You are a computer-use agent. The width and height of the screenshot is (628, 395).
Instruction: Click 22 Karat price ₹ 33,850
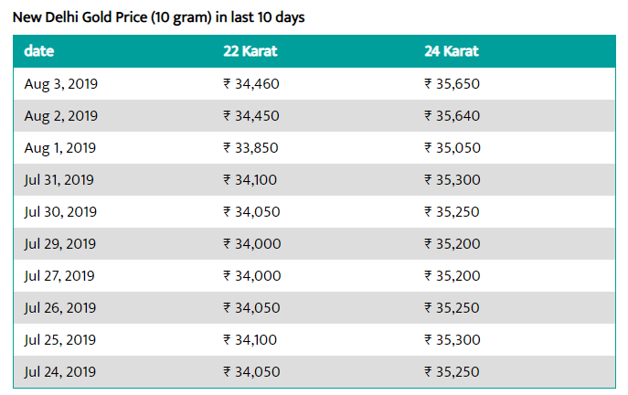(250, 148)
